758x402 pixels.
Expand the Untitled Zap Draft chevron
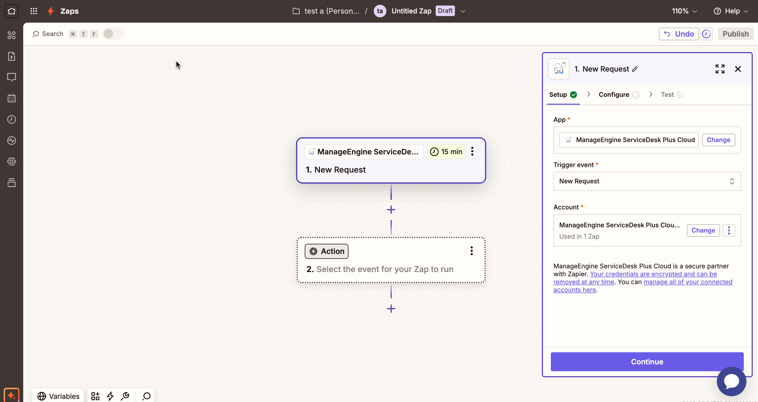pos(463,12)
